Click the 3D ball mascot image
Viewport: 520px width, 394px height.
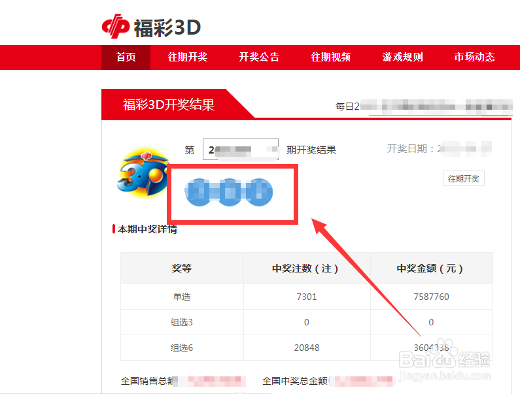[143, 172]
